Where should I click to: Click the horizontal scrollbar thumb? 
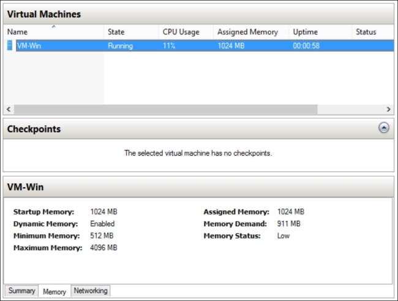pyautogui.click(x=165, y=109)
